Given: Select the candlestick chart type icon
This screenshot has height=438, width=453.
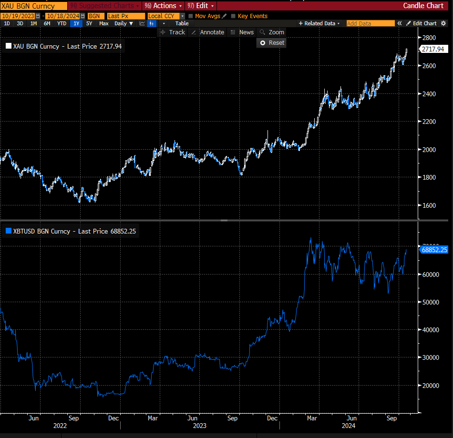Looking at the screenshot, I should [x=152, y=23].
